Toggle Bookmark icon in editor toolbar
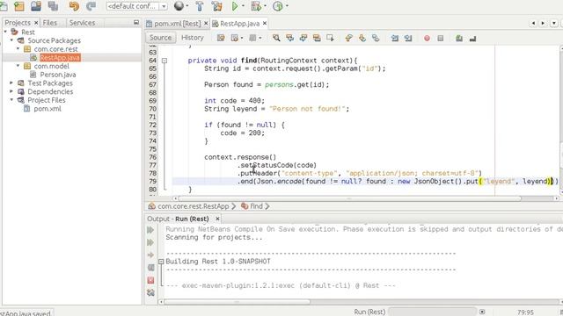This screenshot has height=316, width=563. 376,38
